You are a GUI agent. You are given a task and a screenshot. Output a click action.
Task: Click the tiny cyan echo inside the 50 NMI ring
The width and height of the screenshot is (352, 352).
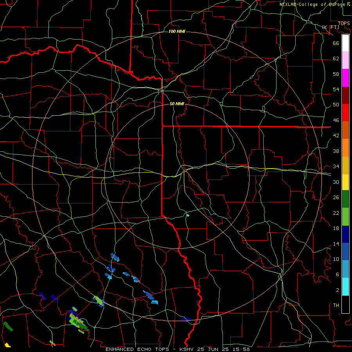(x=188, y=215)
